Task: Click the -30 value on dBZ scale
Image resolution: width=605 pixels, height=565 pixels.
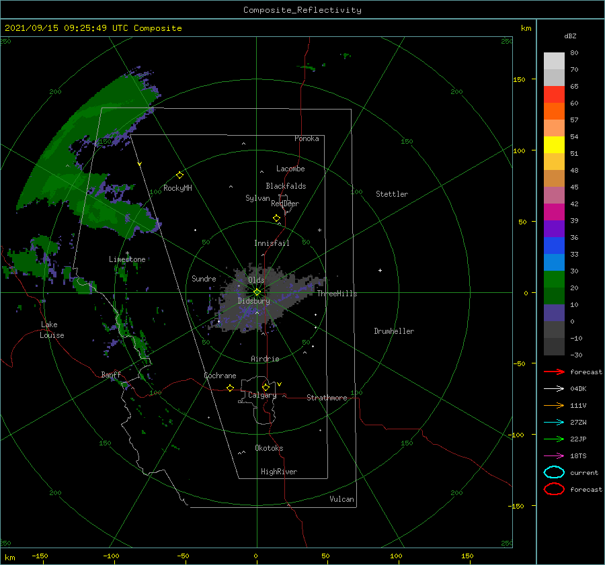Action: click(x=576, y=355)
